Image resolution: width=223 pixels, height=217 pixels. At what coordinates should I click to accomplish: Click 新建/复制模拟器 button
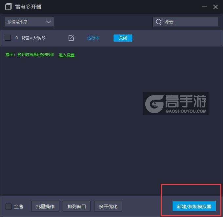pyautogui.click(x=194, y=206)
